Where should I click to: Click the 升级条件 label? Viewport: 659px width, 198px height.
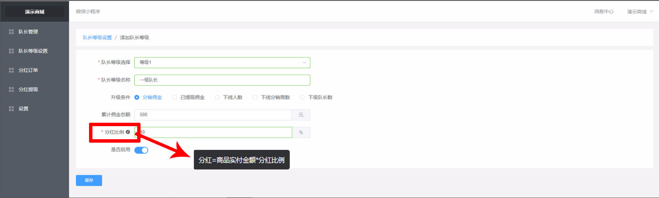(120, 97)
